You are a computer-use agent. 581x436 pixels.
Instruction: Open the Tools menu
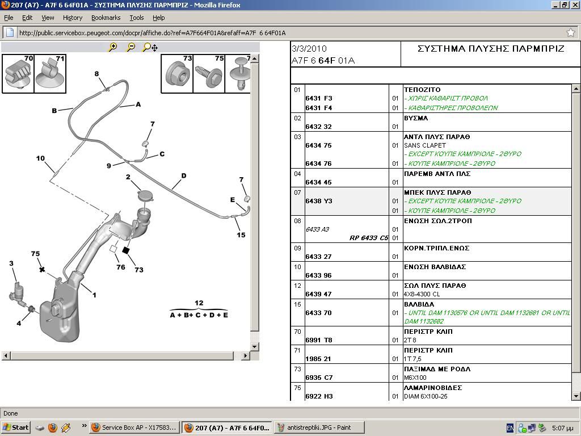[136, 18]
